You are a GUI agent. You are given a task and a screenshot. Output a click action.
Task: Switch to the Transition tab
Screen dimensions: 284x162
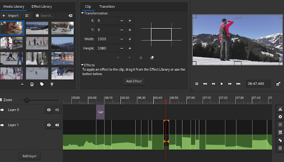click(107, 7)
